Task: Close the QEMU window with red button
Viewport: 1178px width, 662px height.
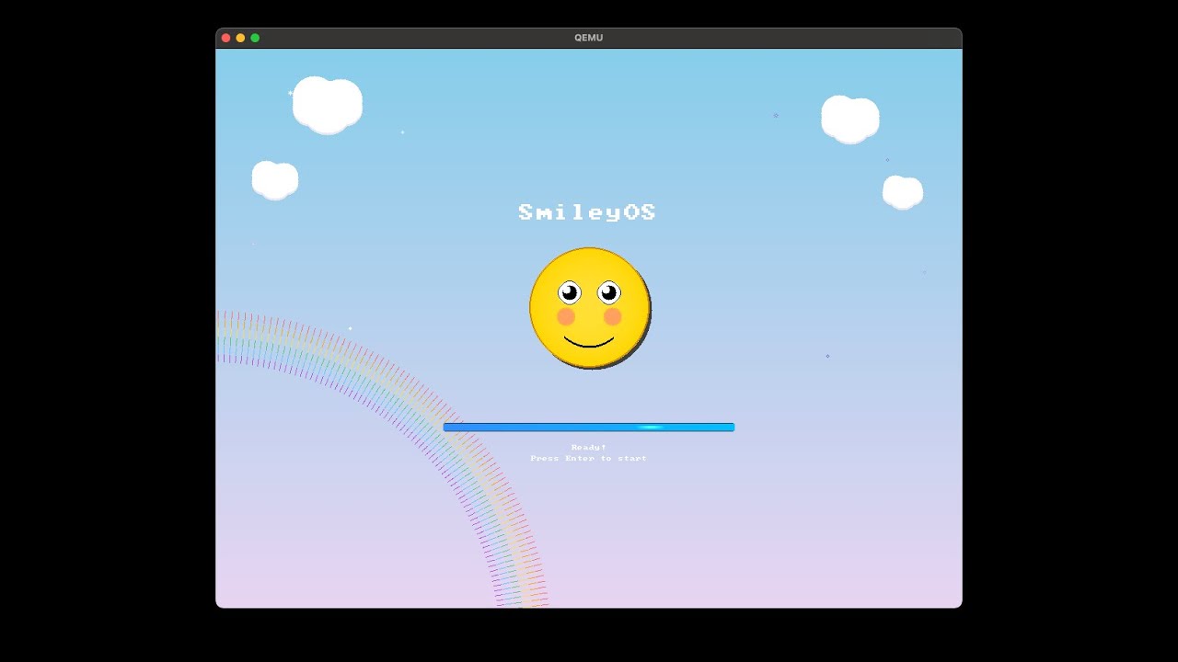Action: pyautogui.click(x=226, y=38)
